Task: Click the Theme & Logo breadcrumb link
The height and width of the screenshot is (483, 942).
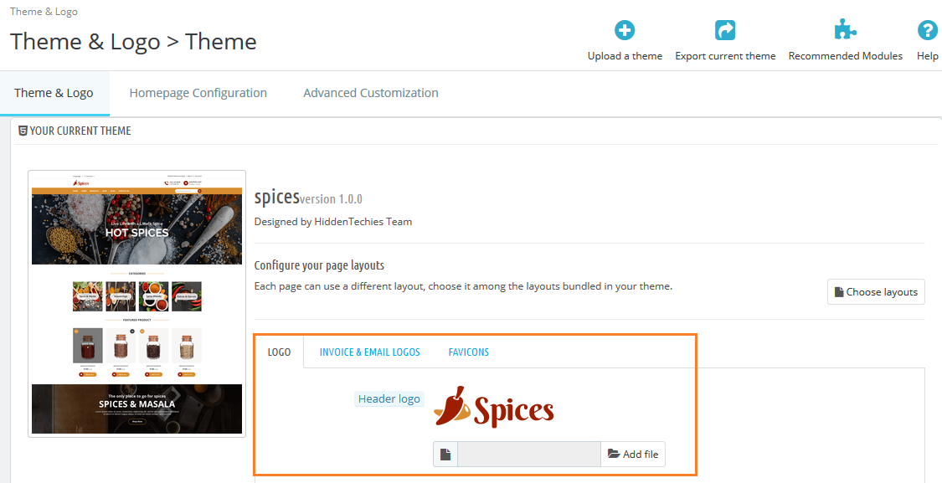Action: point(44,11)
